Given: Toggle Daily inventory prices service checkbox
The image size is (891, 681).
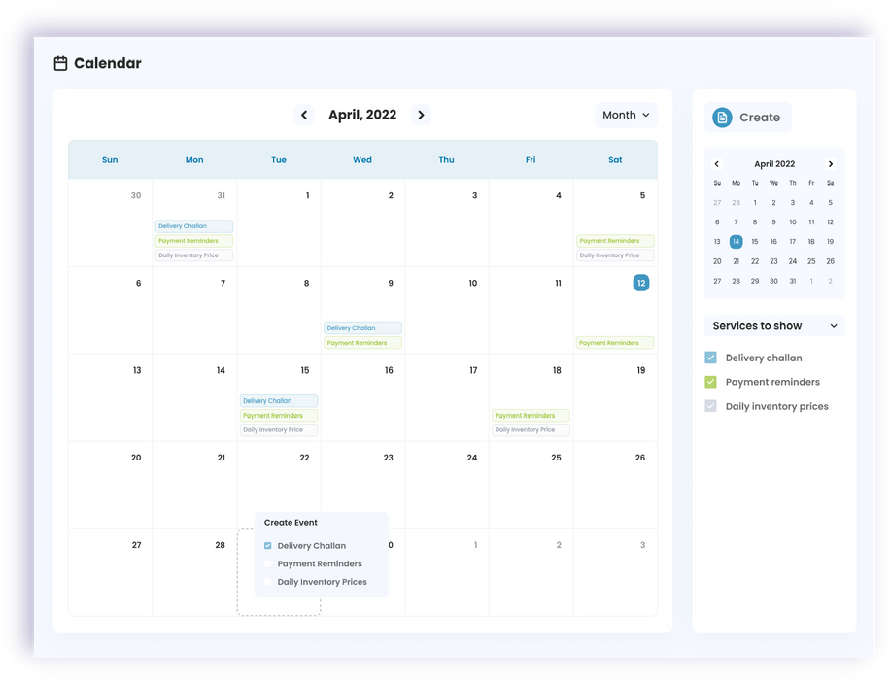Looking at the screenshot, I should pos(711,406).
